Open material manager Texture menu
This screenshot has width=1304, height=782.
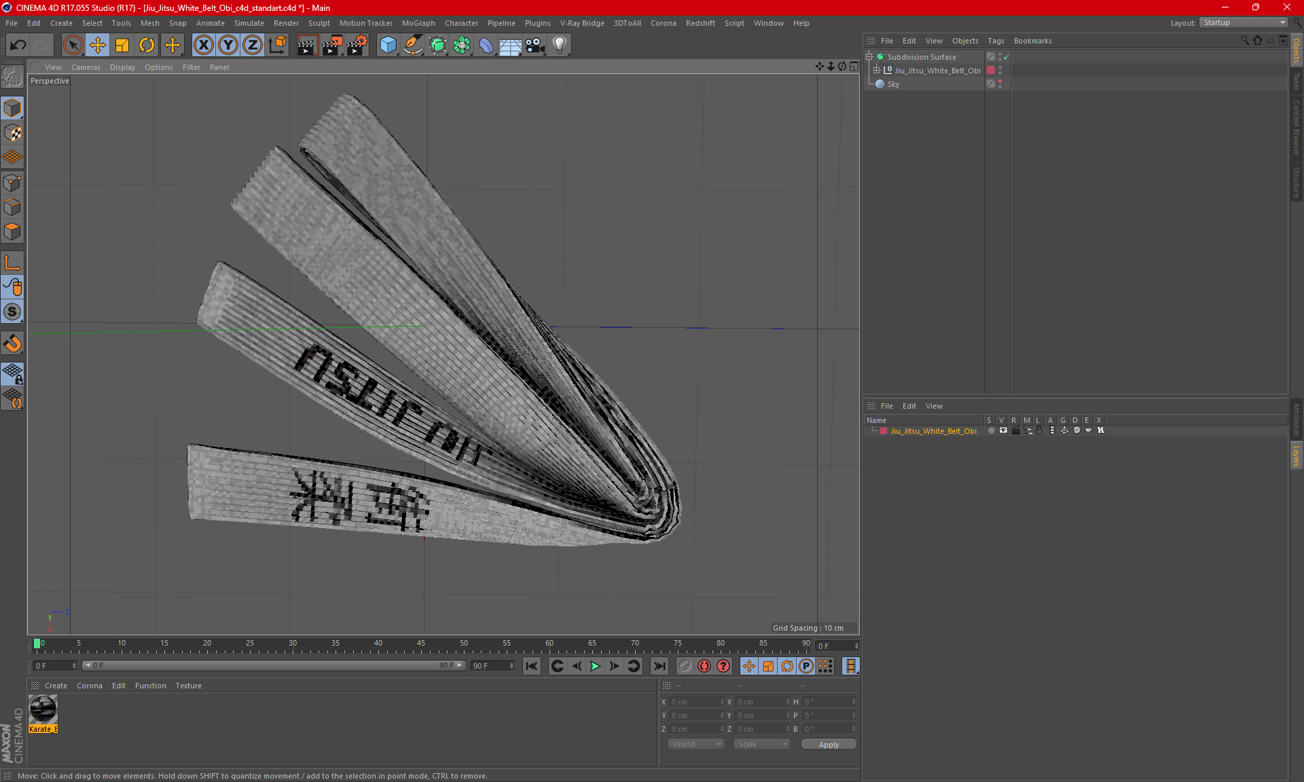188,686
